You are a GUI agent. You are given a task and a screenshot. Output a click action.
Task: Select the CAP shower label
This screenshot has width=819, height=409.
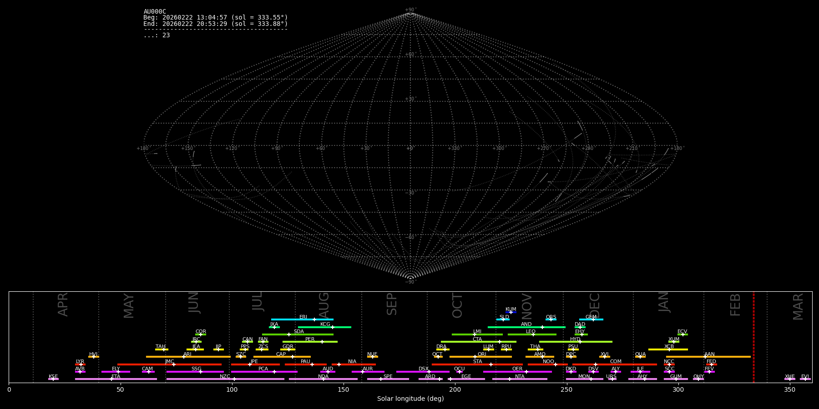click(x=281, y=354)
